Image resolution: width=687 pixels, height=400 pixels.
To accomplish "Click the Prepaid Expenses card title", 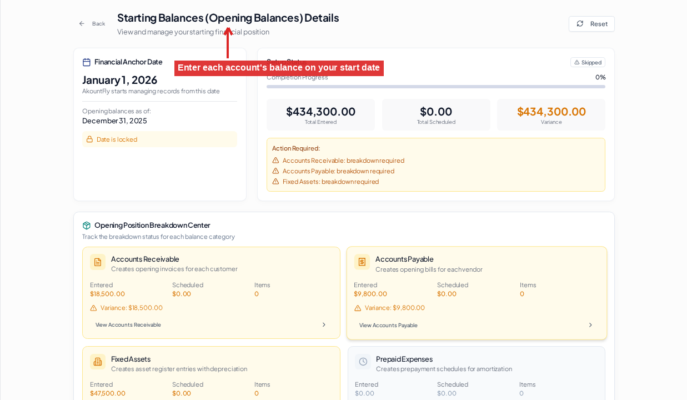I will click(x=404, y=359).
